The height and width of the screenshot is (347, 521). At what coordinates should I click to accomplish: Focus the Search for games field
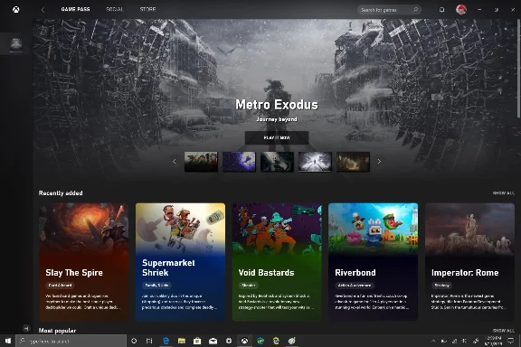[389, 10]
